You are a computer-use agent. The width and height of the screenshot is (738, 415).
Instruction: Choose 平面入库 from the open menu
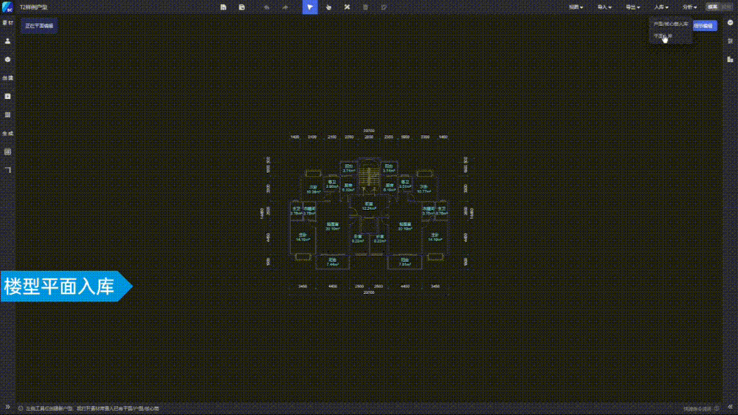[663, 36]
